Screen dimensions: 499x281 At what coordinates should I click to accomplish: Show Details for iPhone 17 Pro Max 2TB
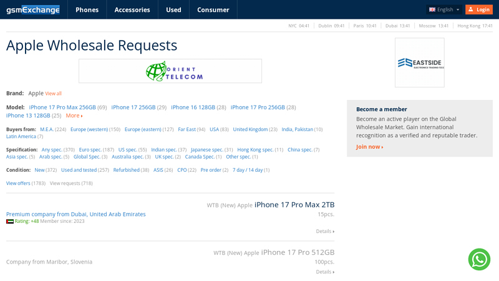pyautogui.click(x=325, y=231)
